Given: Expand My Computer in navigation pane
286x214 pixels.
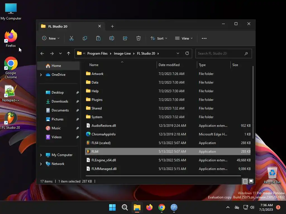Looking at the screenshot, I should coord(41,155).
